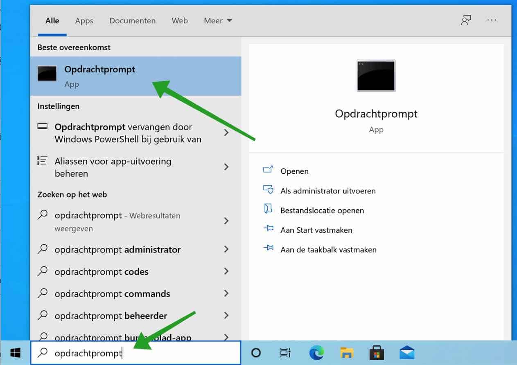Click the feedback person icon
Viewport: 517px width, 365px height.
(x=466, y=20)
